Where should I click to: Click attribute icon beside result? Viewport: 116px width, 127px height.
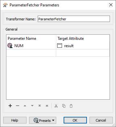pyautogui.click(x=59, y=46)
